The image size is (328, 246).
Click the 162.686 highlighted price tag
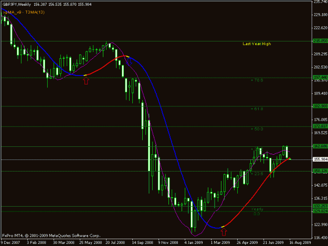321,146
